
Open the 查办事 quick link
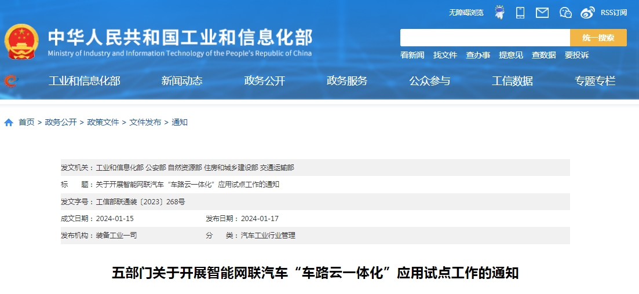(x=478, y=55)
